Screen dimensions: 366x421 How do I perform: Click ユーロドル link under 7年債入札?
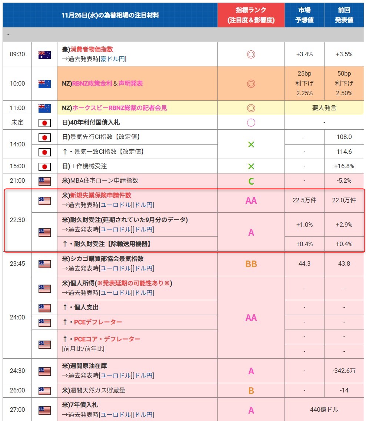tap(116, 415)
